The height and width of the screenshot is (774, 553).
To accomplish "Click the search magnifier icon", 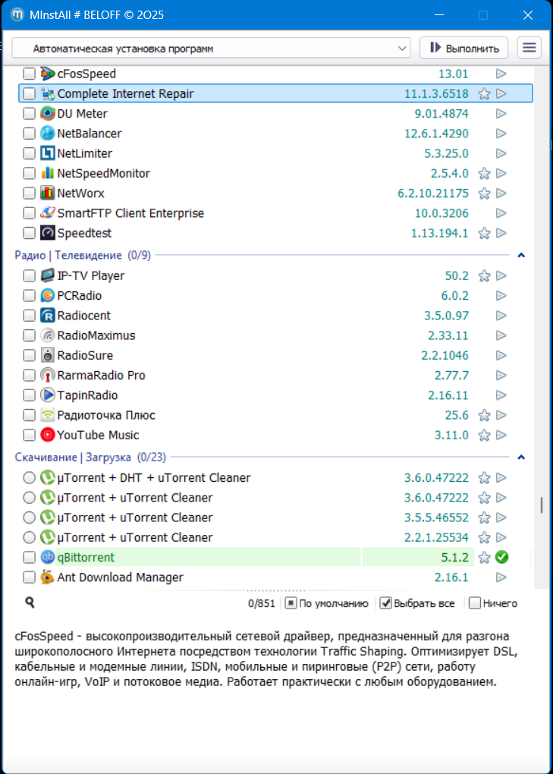I will (x=30, y=603).
